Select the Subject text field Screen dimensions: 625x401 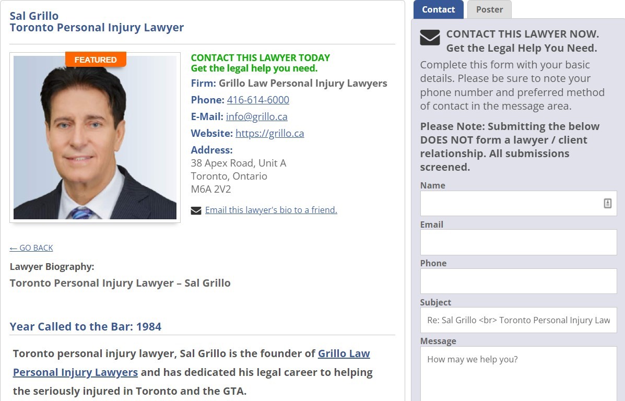pyautogui.click(x=518, y=320)
